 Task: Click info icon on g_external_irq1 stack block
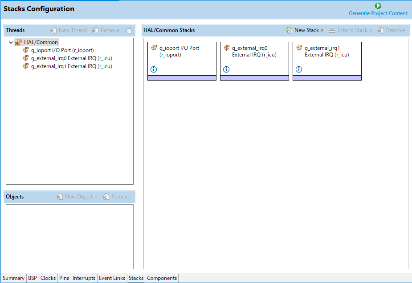299,69
